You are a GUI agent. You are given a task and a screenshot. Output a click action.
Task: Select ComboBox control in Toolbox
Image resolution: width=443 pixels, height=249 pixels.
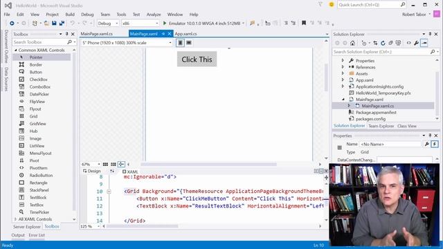pyautogui.click(x=42, y=86)
